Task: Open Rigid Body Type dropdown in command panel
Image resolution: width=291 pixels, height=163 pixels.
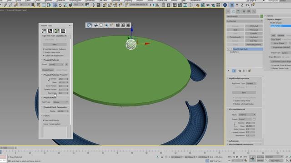Action: pos(251,83)
